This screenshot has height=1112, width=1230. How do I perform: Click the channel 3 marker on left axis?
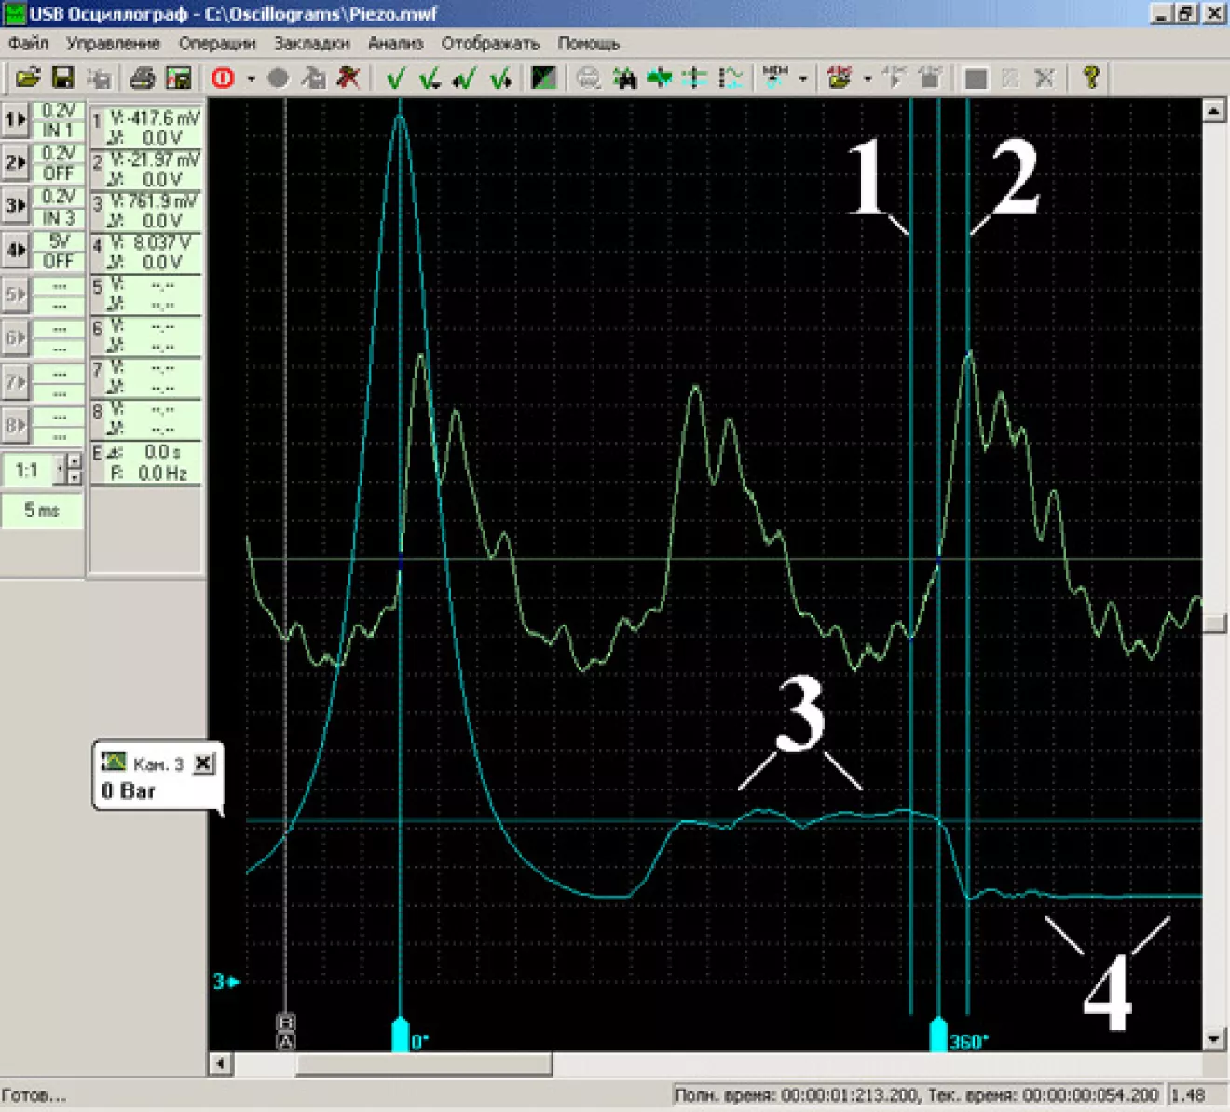[x=226, y=982]
